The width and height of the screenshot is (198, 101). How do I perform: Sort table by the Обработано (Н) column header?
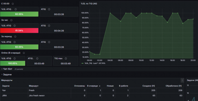[174, 86]
